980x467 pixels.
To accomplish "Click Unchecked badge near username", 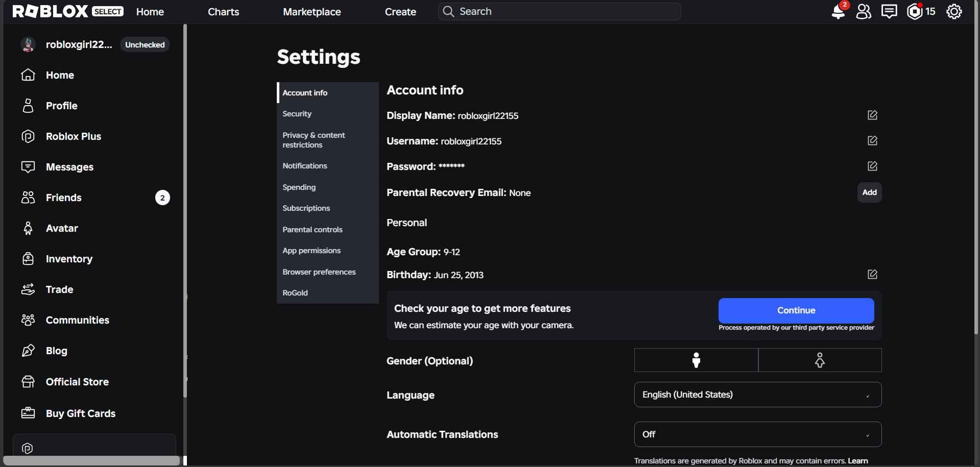I will pos(145,45).
